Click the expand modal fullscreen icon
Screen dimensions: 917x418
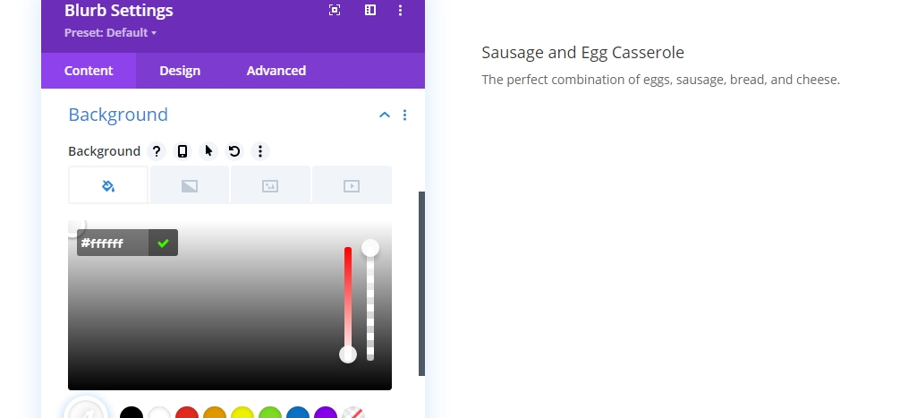click(x=335, y=10)
